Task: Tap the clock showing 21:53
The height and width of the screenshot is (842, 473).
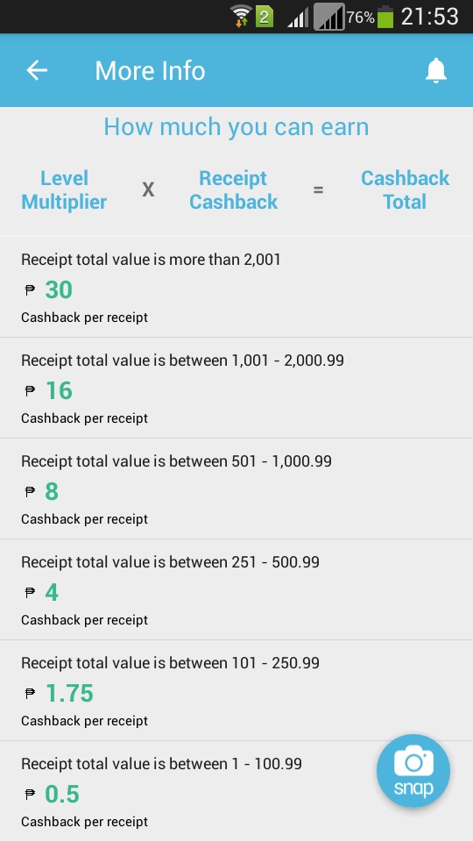Action: [429, 17]
